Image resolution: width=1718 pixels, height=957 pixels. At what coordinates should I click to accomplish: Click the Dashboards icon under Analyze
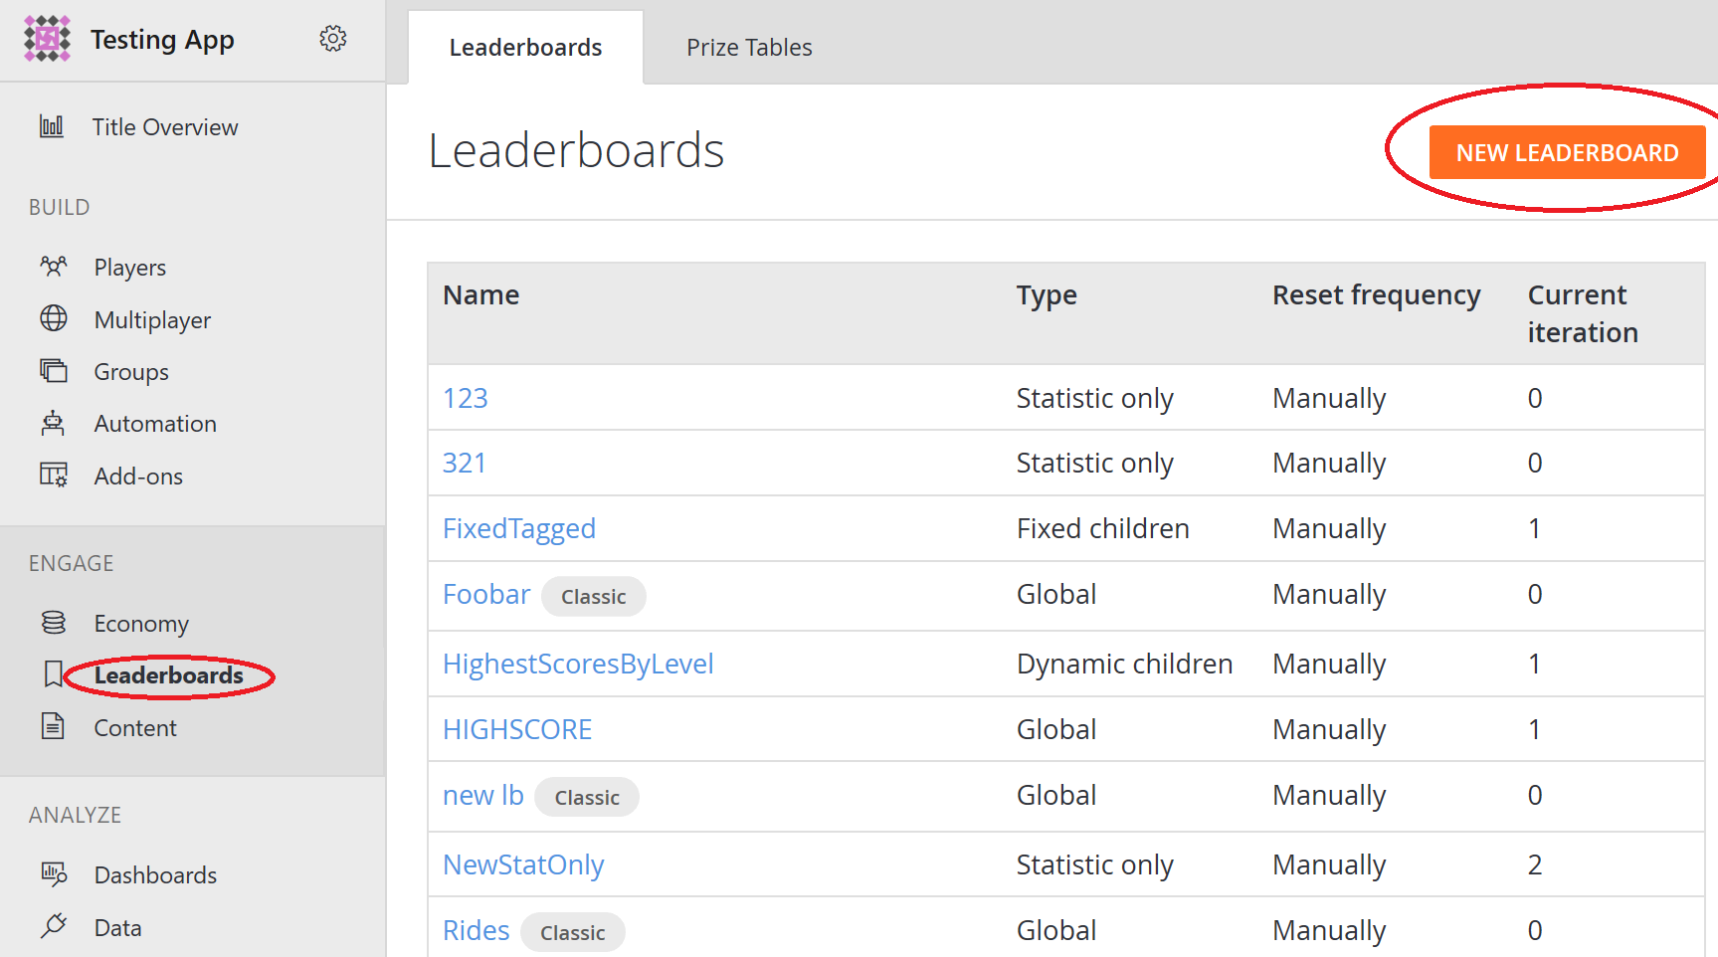[x=54, y=874]
